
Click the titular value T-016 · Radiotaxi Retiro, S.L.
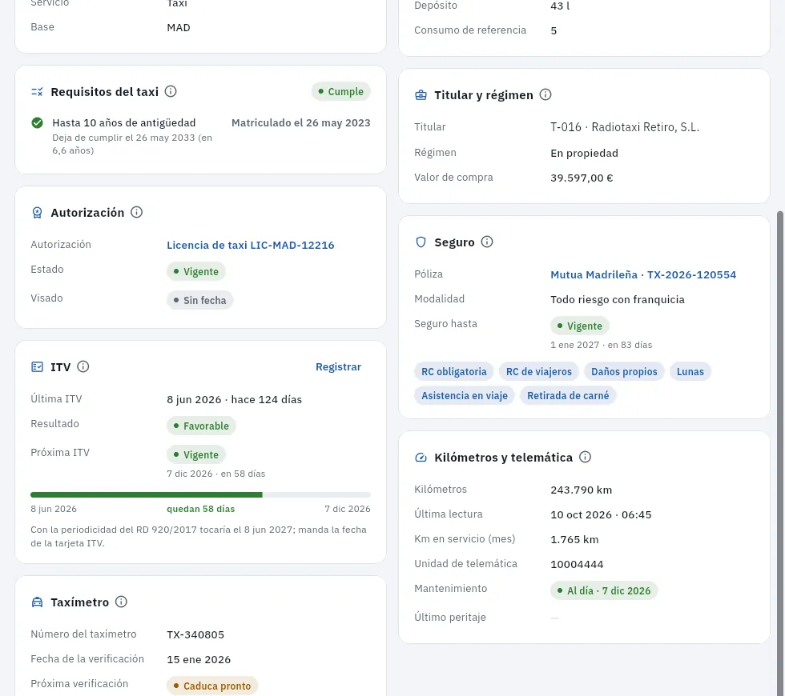[625, 127]
